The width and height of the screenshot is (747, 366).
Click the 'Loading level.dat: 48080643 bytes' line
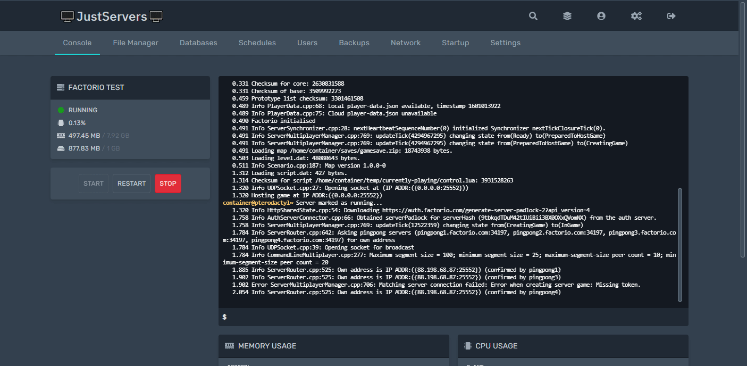[x=296, y=158]
